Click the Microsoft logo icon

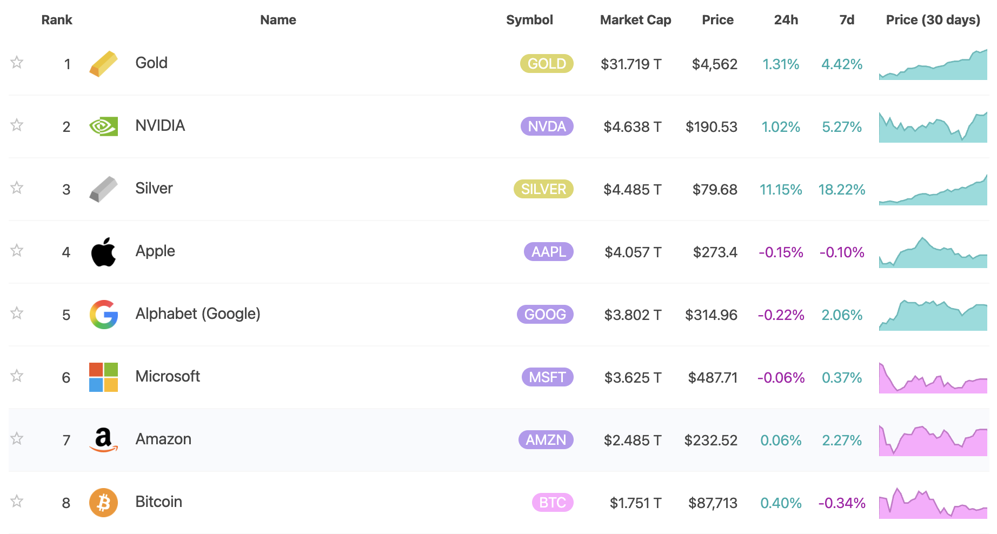point(103,377)
